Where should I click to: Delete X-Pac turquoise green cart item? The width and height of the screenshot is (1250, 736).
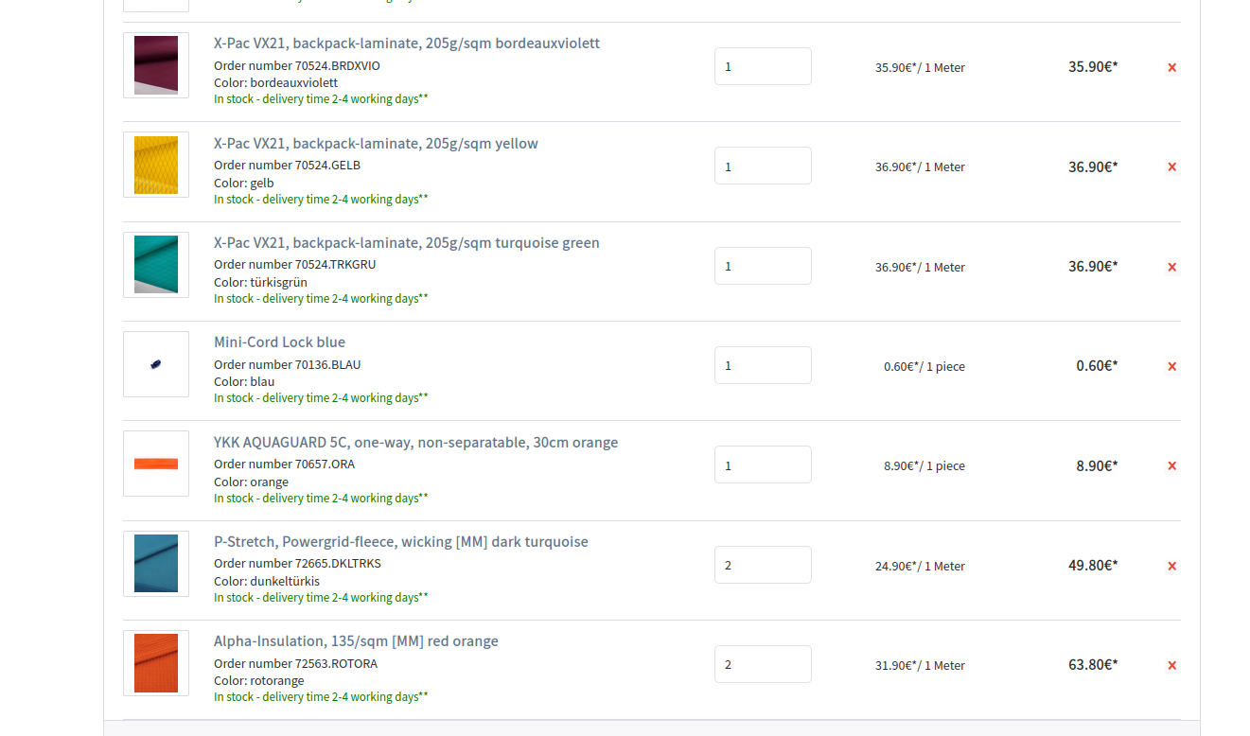pyautogui.click(x=1171, y=267)
